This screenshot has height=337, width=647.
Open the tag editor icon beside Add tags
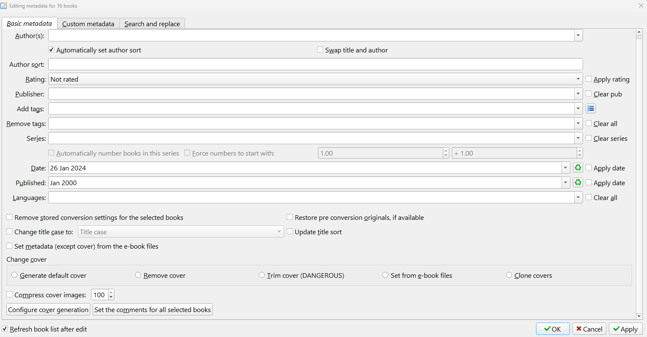(591, 109)
